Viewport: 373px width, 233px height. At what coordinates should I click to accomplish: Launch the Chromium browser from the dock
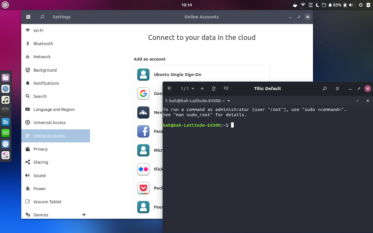tap(6, 144)
